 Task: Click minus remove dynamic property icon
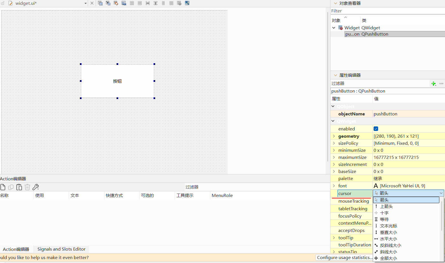pos(441,84)
